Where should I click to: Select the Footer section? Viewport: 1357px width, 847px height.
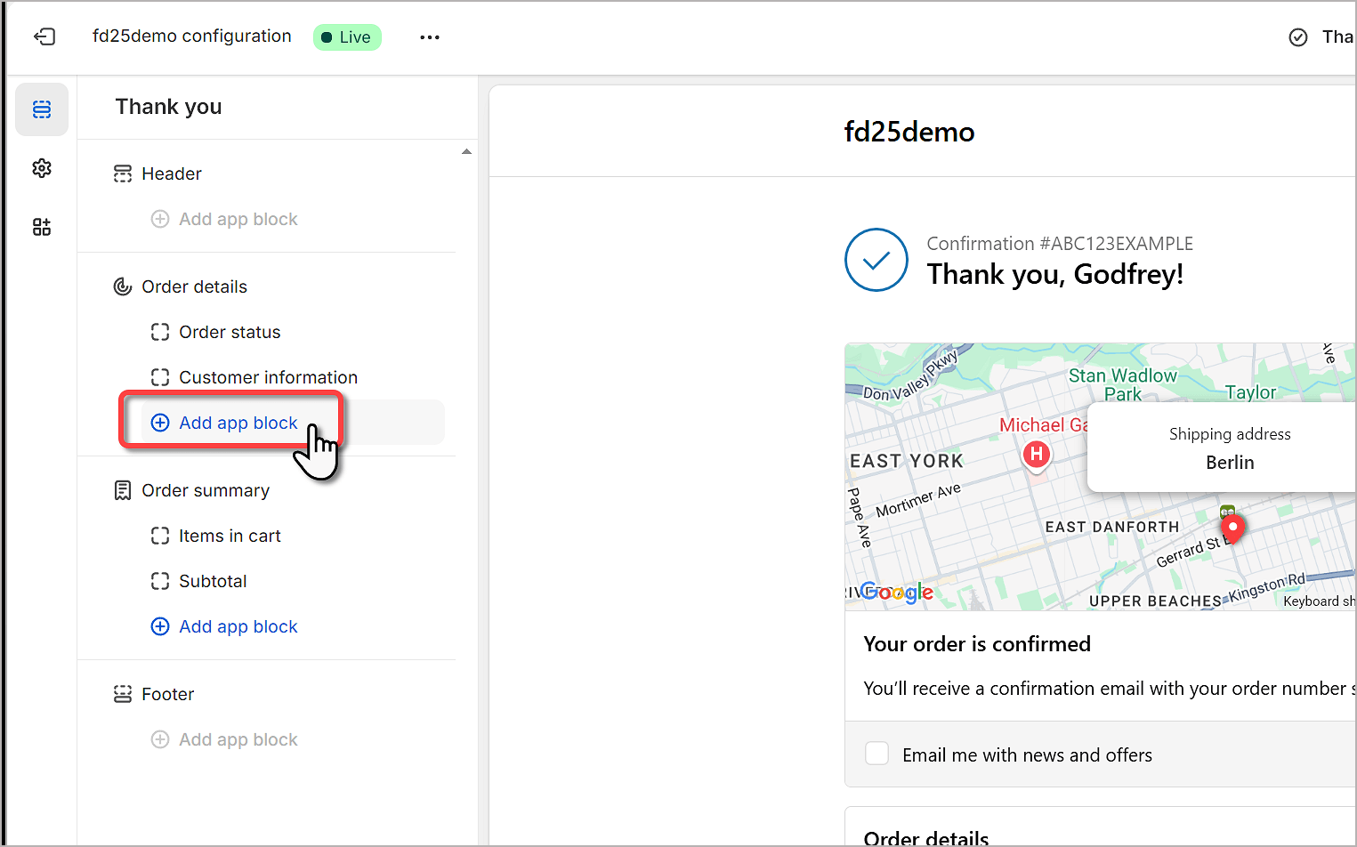coord(167,694)
